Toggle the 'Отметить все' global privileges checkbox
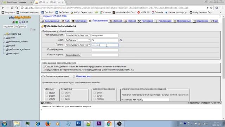Screen dimensions: 225x127 (73, 77)
